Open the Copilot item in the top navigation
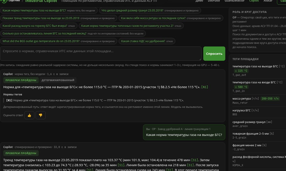The width and height of the screenshot is (286, 171). coord(254,1)
